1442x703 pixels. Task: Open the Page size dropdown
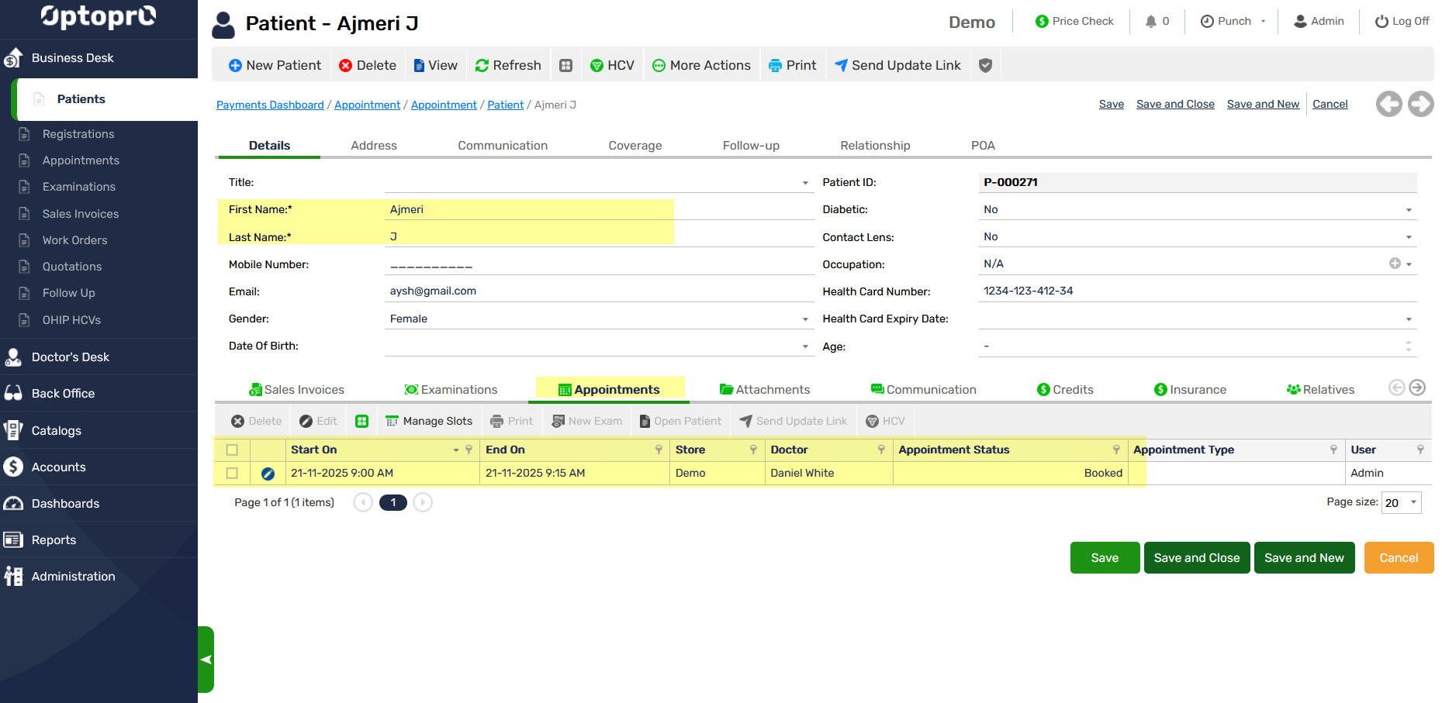click(x=1413, y=502)
